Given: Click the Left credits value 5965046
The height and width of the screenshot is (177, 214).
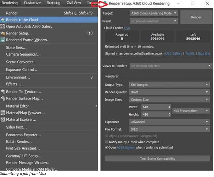Looking at the screenshot, I should (x=193, y=39).
